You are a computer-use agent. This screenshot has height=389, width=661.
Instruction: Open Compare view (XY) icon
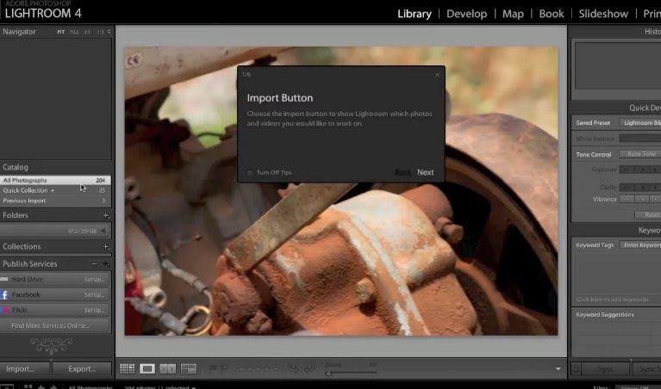[x=168, y=368]
